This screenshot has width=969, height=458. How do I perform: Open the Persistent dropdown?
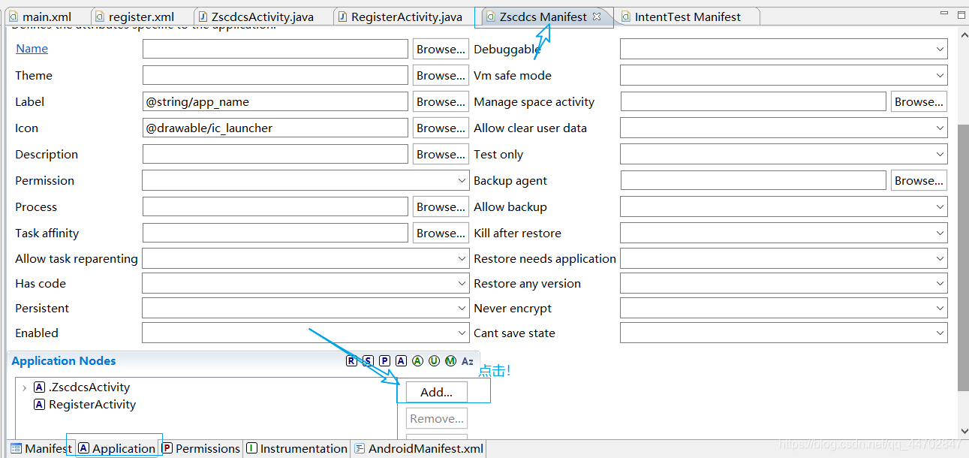[305, 308]
